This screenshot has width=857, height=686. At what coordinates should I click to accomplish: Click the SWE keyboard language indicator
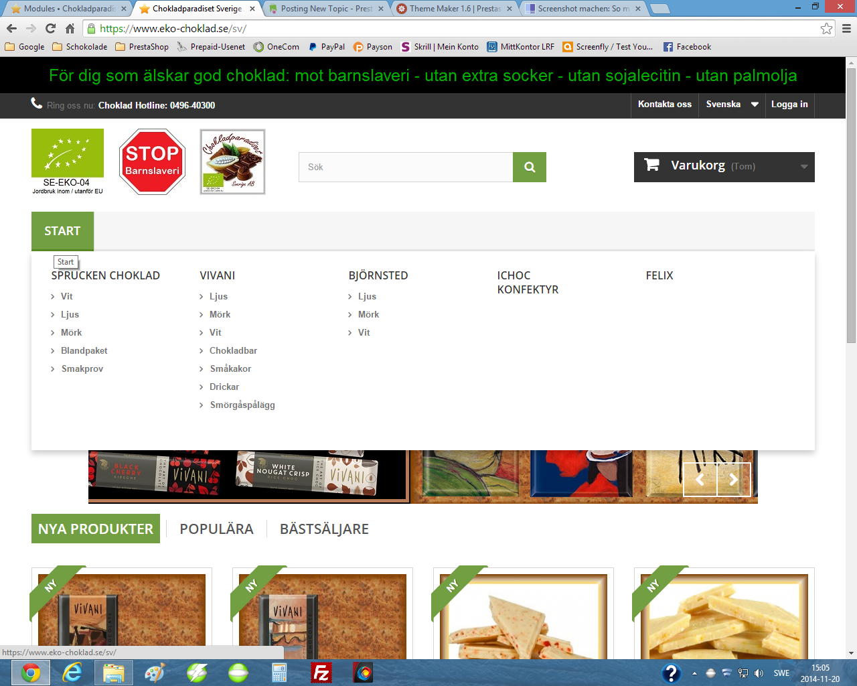[781, 673]
